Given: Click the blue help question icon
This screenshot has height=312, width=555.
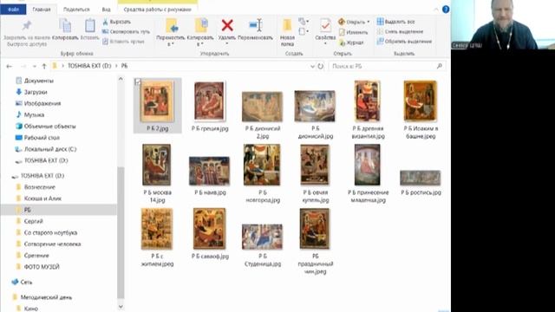Looking at the screenshot, I should (x=446, y=10).
